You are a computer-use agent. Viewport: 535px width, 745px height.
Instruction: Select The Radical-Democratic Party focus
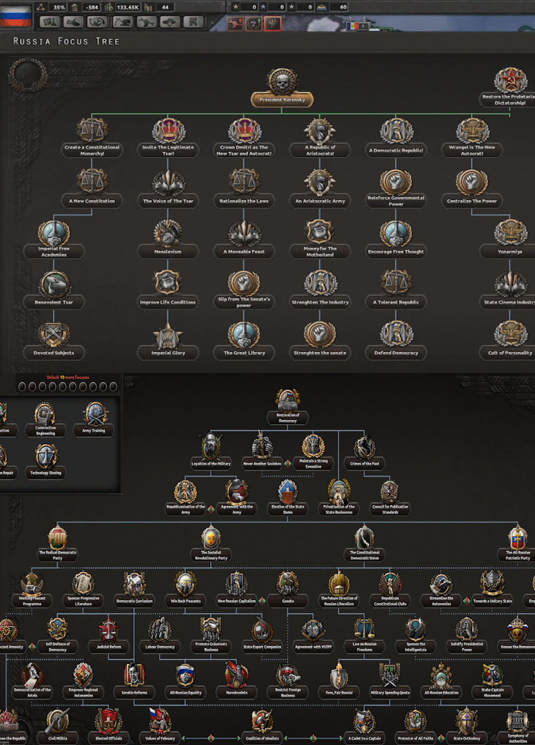click(57, 543)
